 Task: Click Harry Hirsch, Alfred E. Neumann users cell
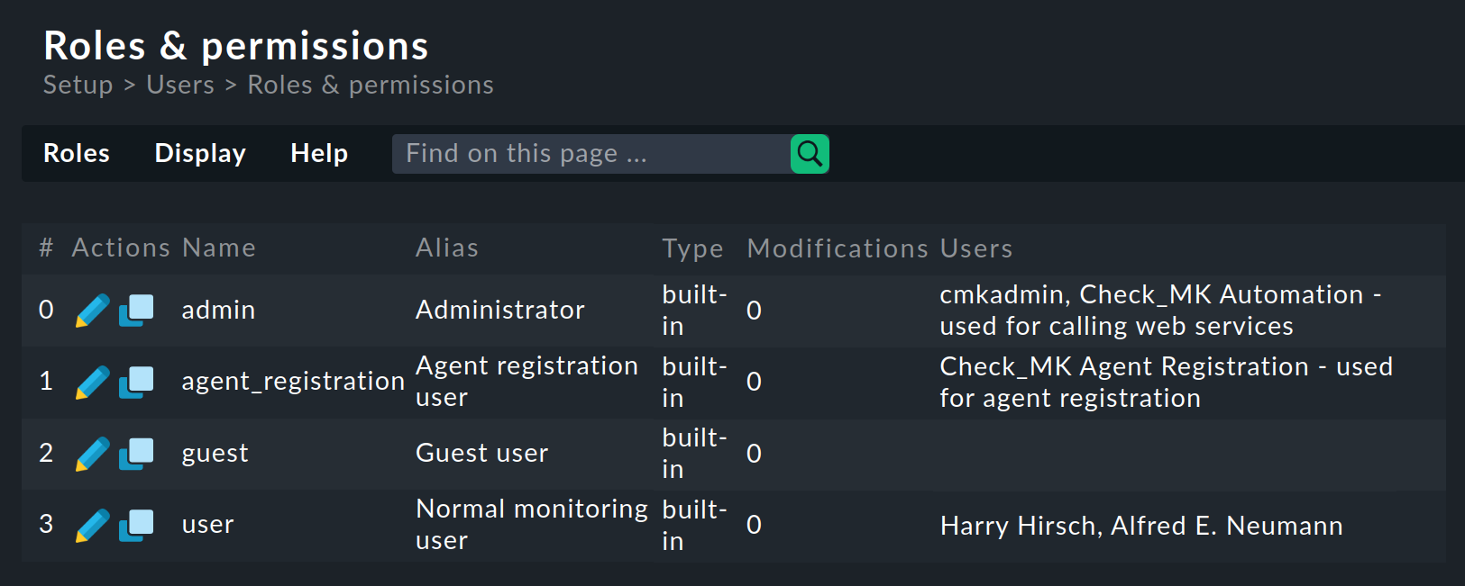(x=1141, y=526)
